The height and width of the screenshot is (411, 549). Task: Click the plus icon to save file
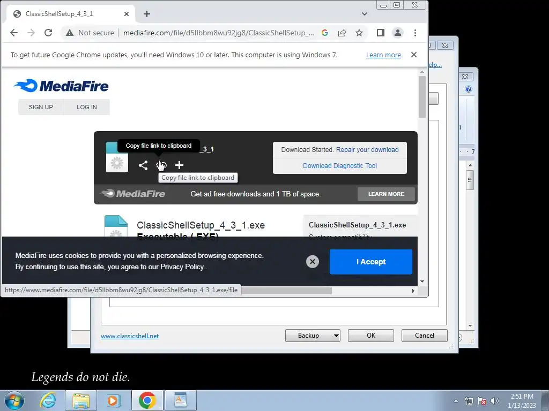179,165
